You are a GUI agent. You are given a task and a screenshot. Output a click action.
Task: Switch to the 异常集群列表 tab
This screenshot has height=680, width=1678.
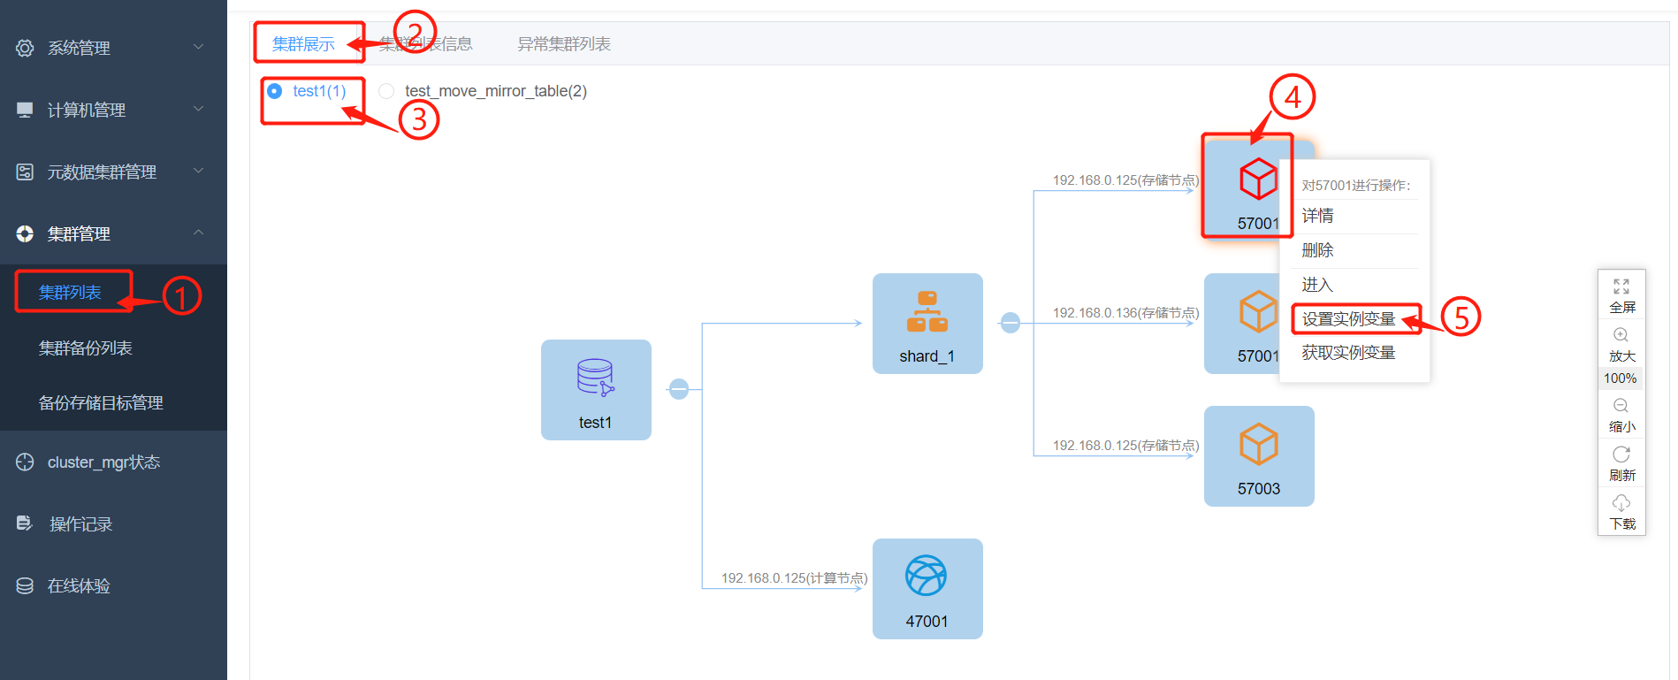pos(563,44)
